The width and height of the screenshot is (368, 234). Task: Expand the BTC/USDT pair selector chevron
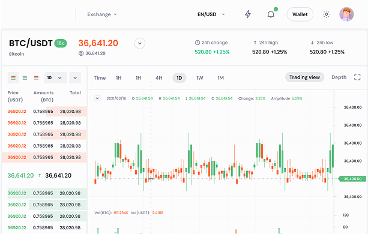pos(140,43)
